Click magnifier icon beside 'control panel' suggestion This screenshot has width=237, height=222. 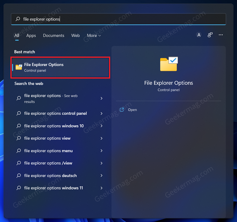coord(19,113)
